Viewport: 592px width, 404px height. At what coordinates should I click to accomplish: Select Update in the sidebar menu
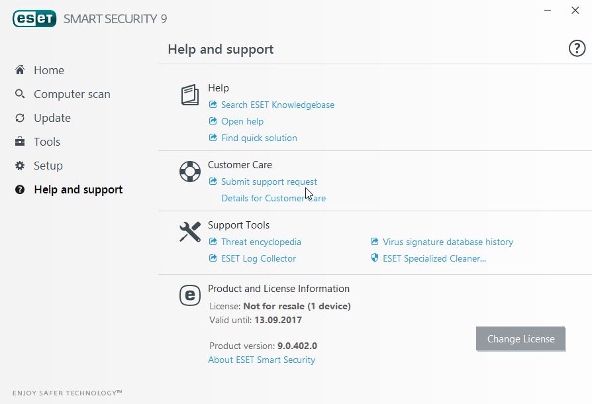(x=52, y=118)
